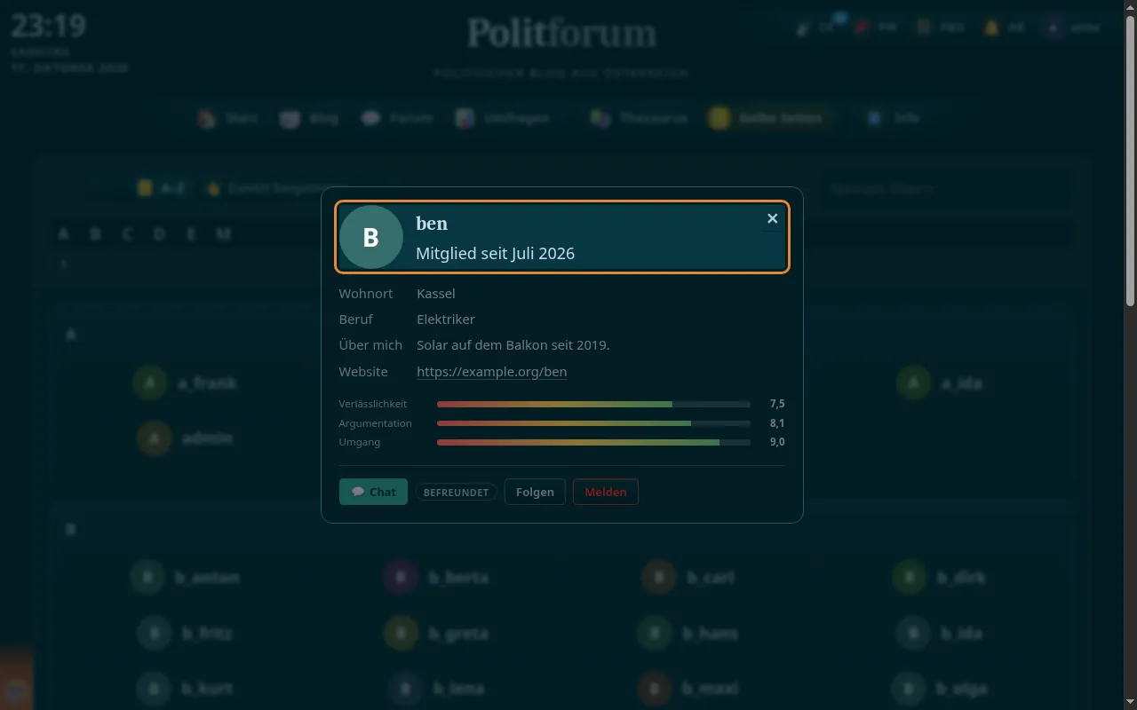
Task: Click the Umgang score 9,0
Action: [x=777, y=442]
